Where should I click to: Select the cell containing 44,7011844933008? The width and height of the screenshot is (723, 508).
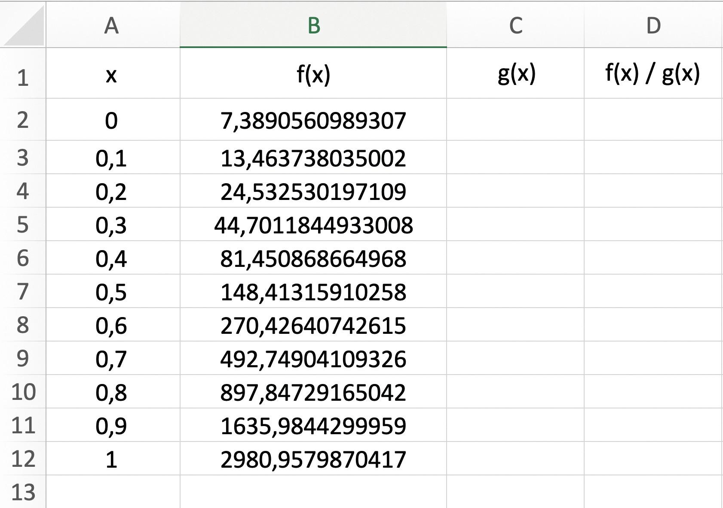[x=313, y=225]
